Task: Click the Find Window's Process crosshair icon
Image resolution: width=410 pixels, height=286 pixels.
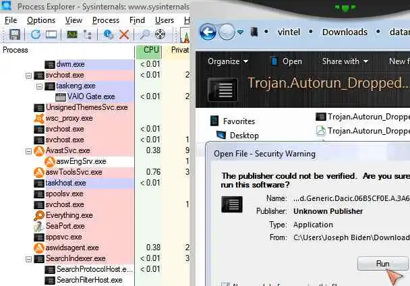Action: [x=160, y=34]
